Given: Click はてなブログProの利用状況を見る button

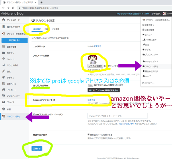Looking at the screenshot, I should [x=103, y=90].
